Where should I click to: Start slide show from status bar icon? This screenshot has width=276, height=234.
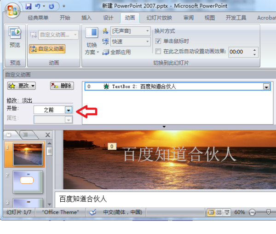pyautogui.click(x=227, y=212)
